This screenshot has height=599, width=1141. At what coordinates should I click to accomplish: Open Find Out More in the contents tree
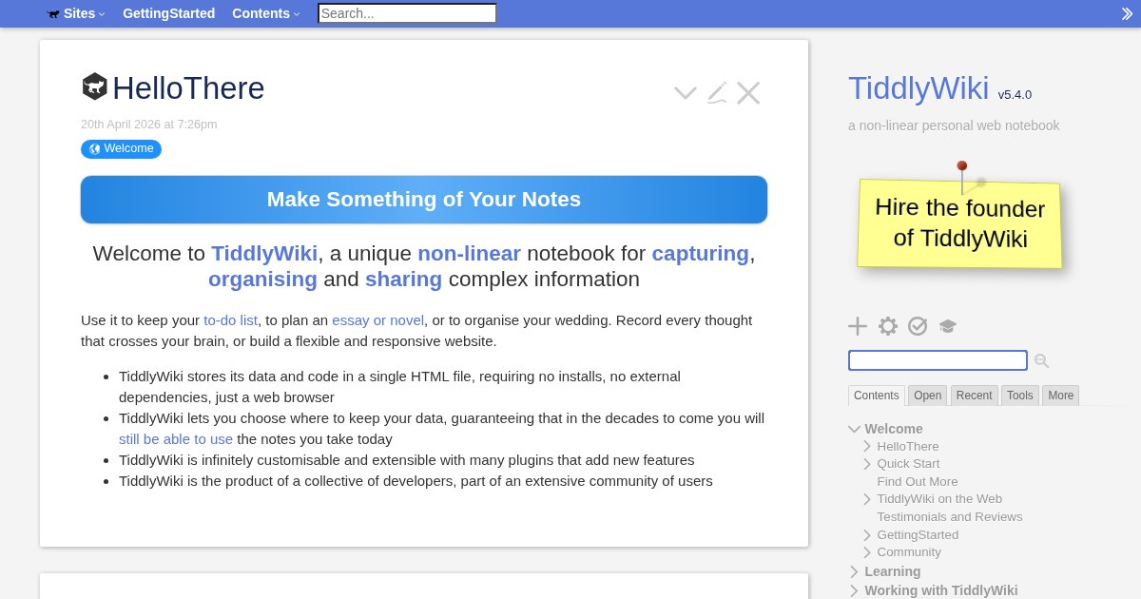(x=918, y=482)
